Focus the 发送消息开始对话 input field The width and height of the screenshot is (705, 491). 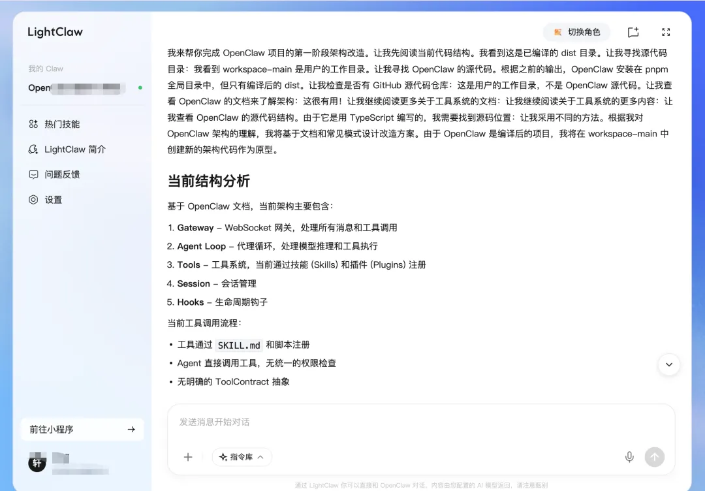[421, 422]
